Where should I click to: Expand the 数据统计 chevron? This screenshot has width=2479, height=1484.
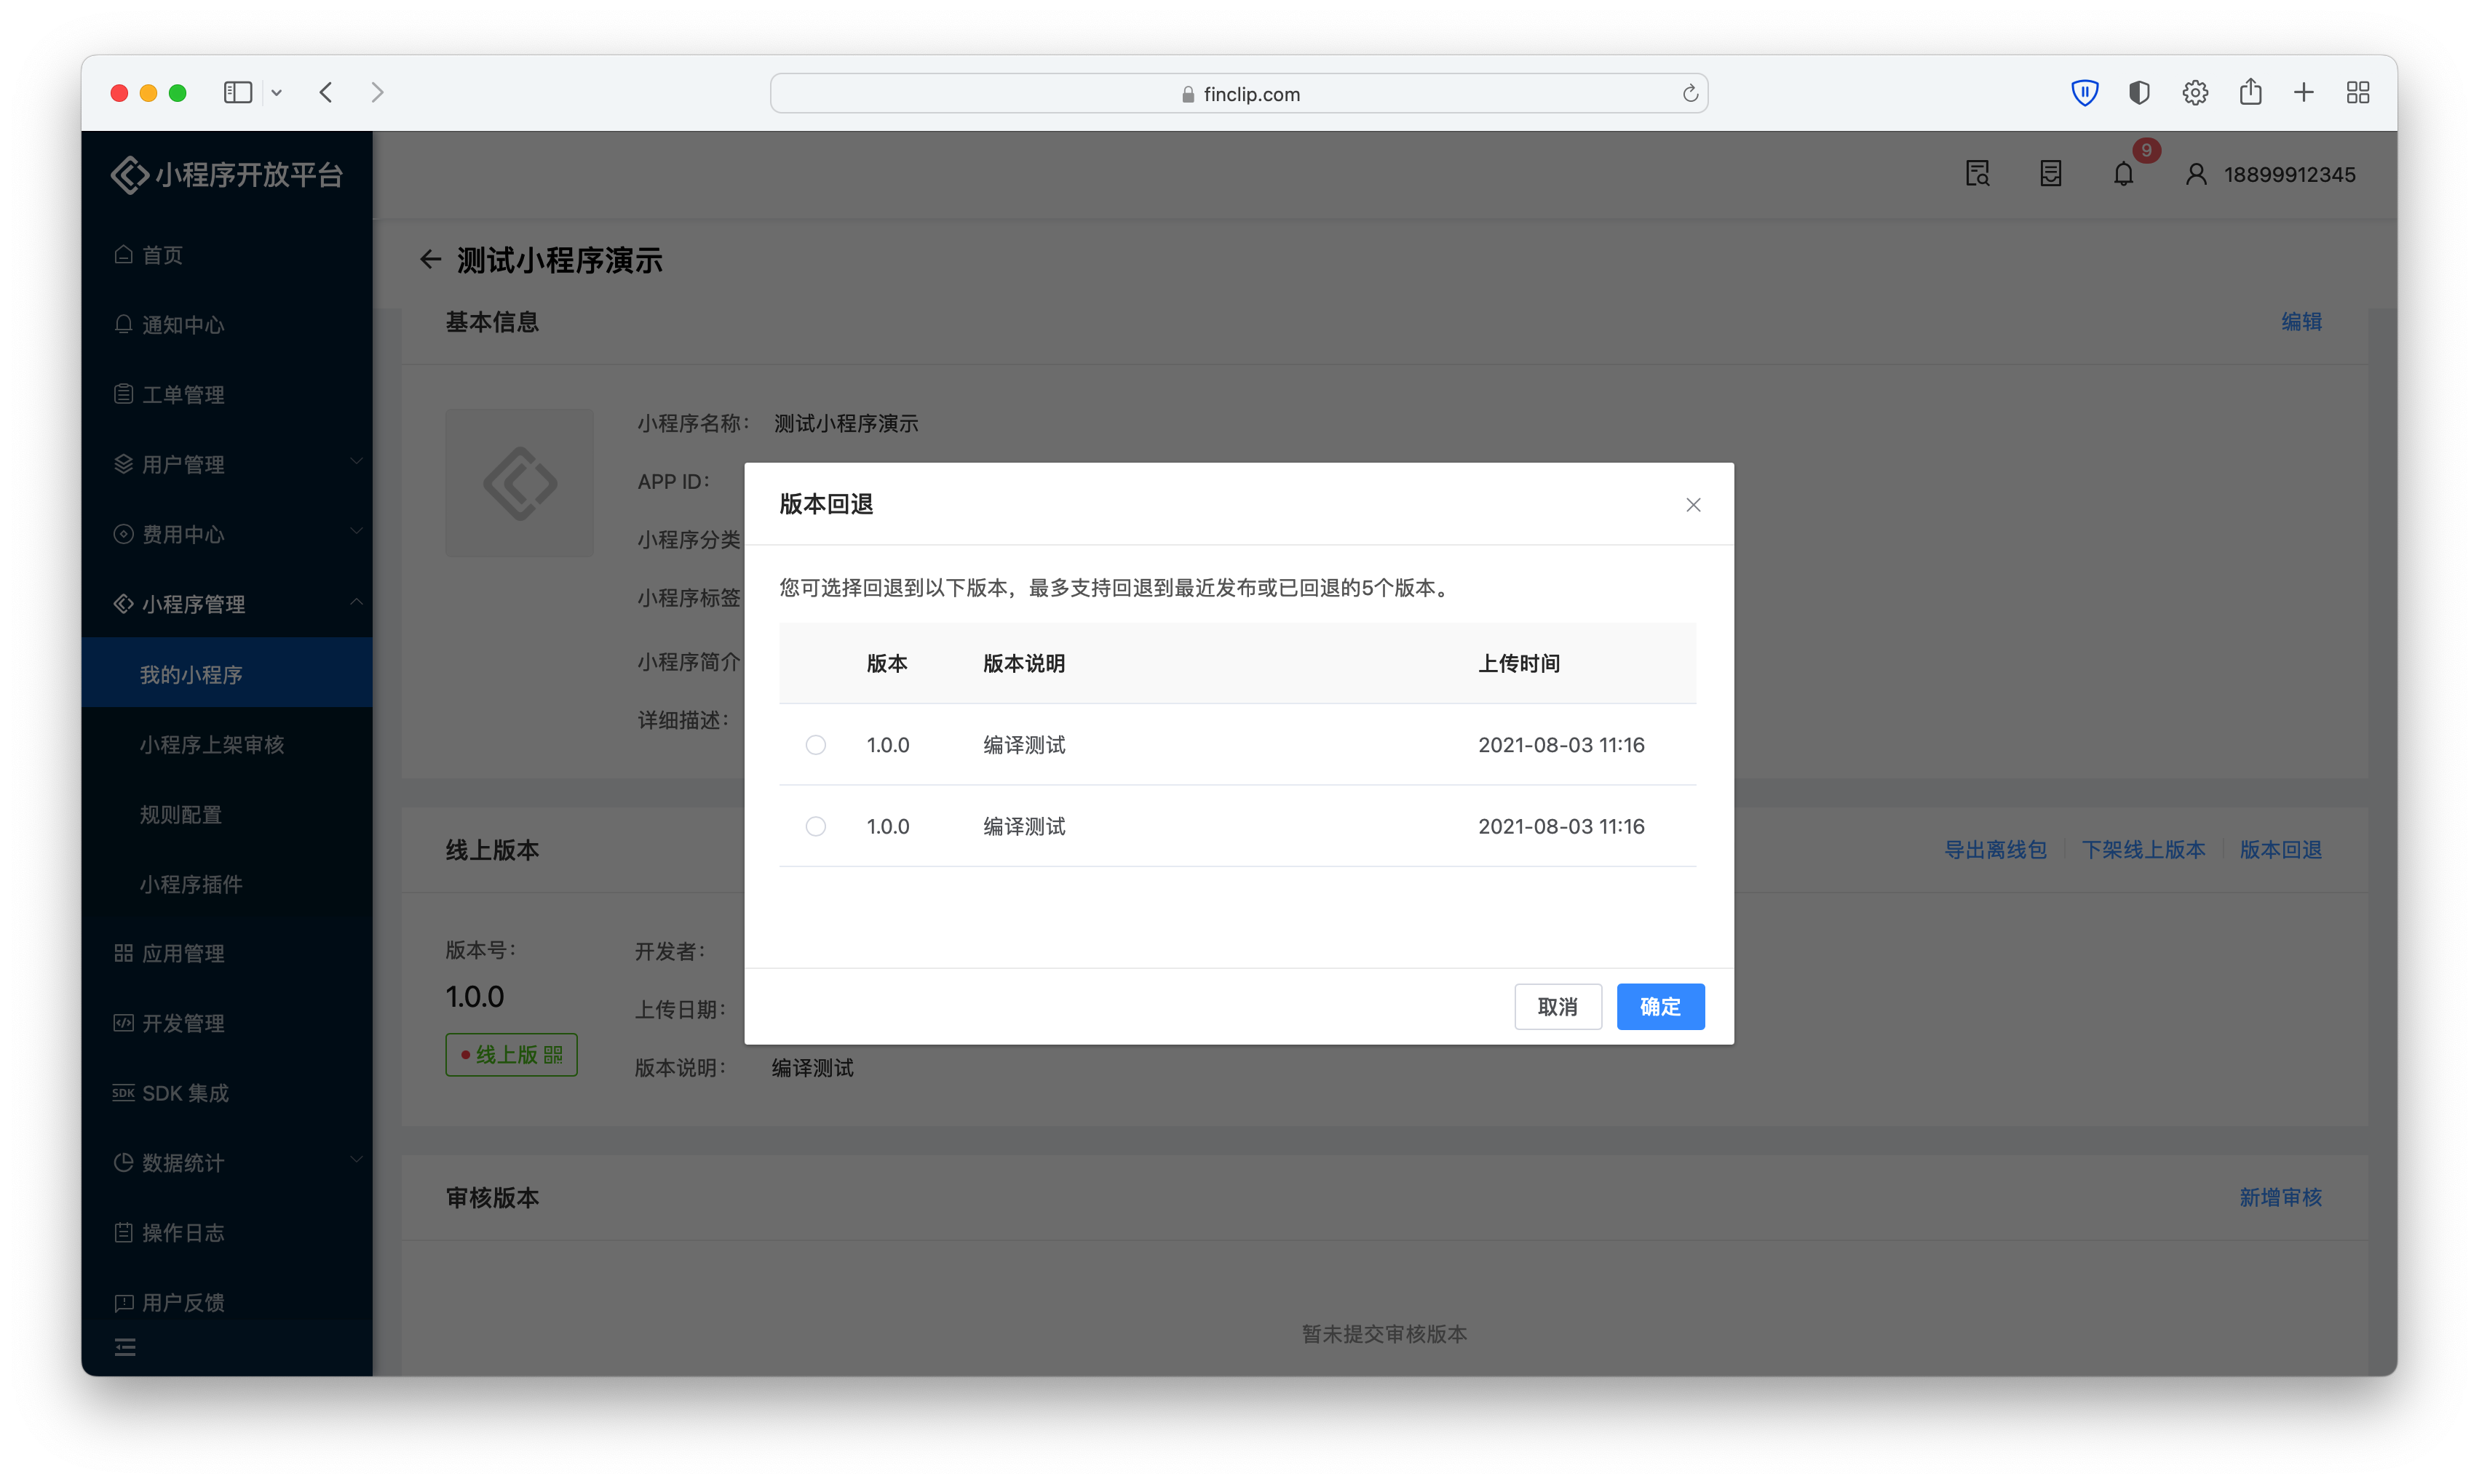click(356, 1160)
